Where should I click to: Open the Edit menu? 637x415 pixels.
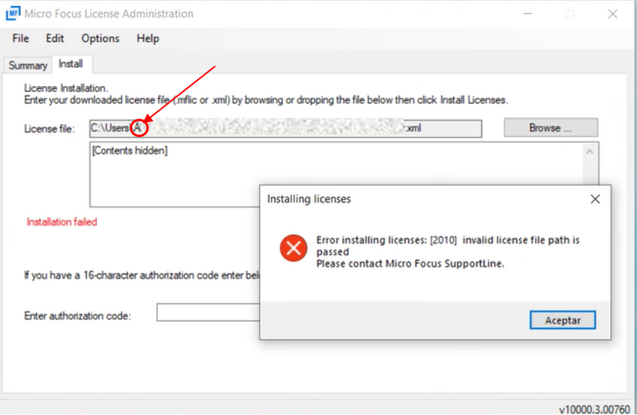pos(55,38)
